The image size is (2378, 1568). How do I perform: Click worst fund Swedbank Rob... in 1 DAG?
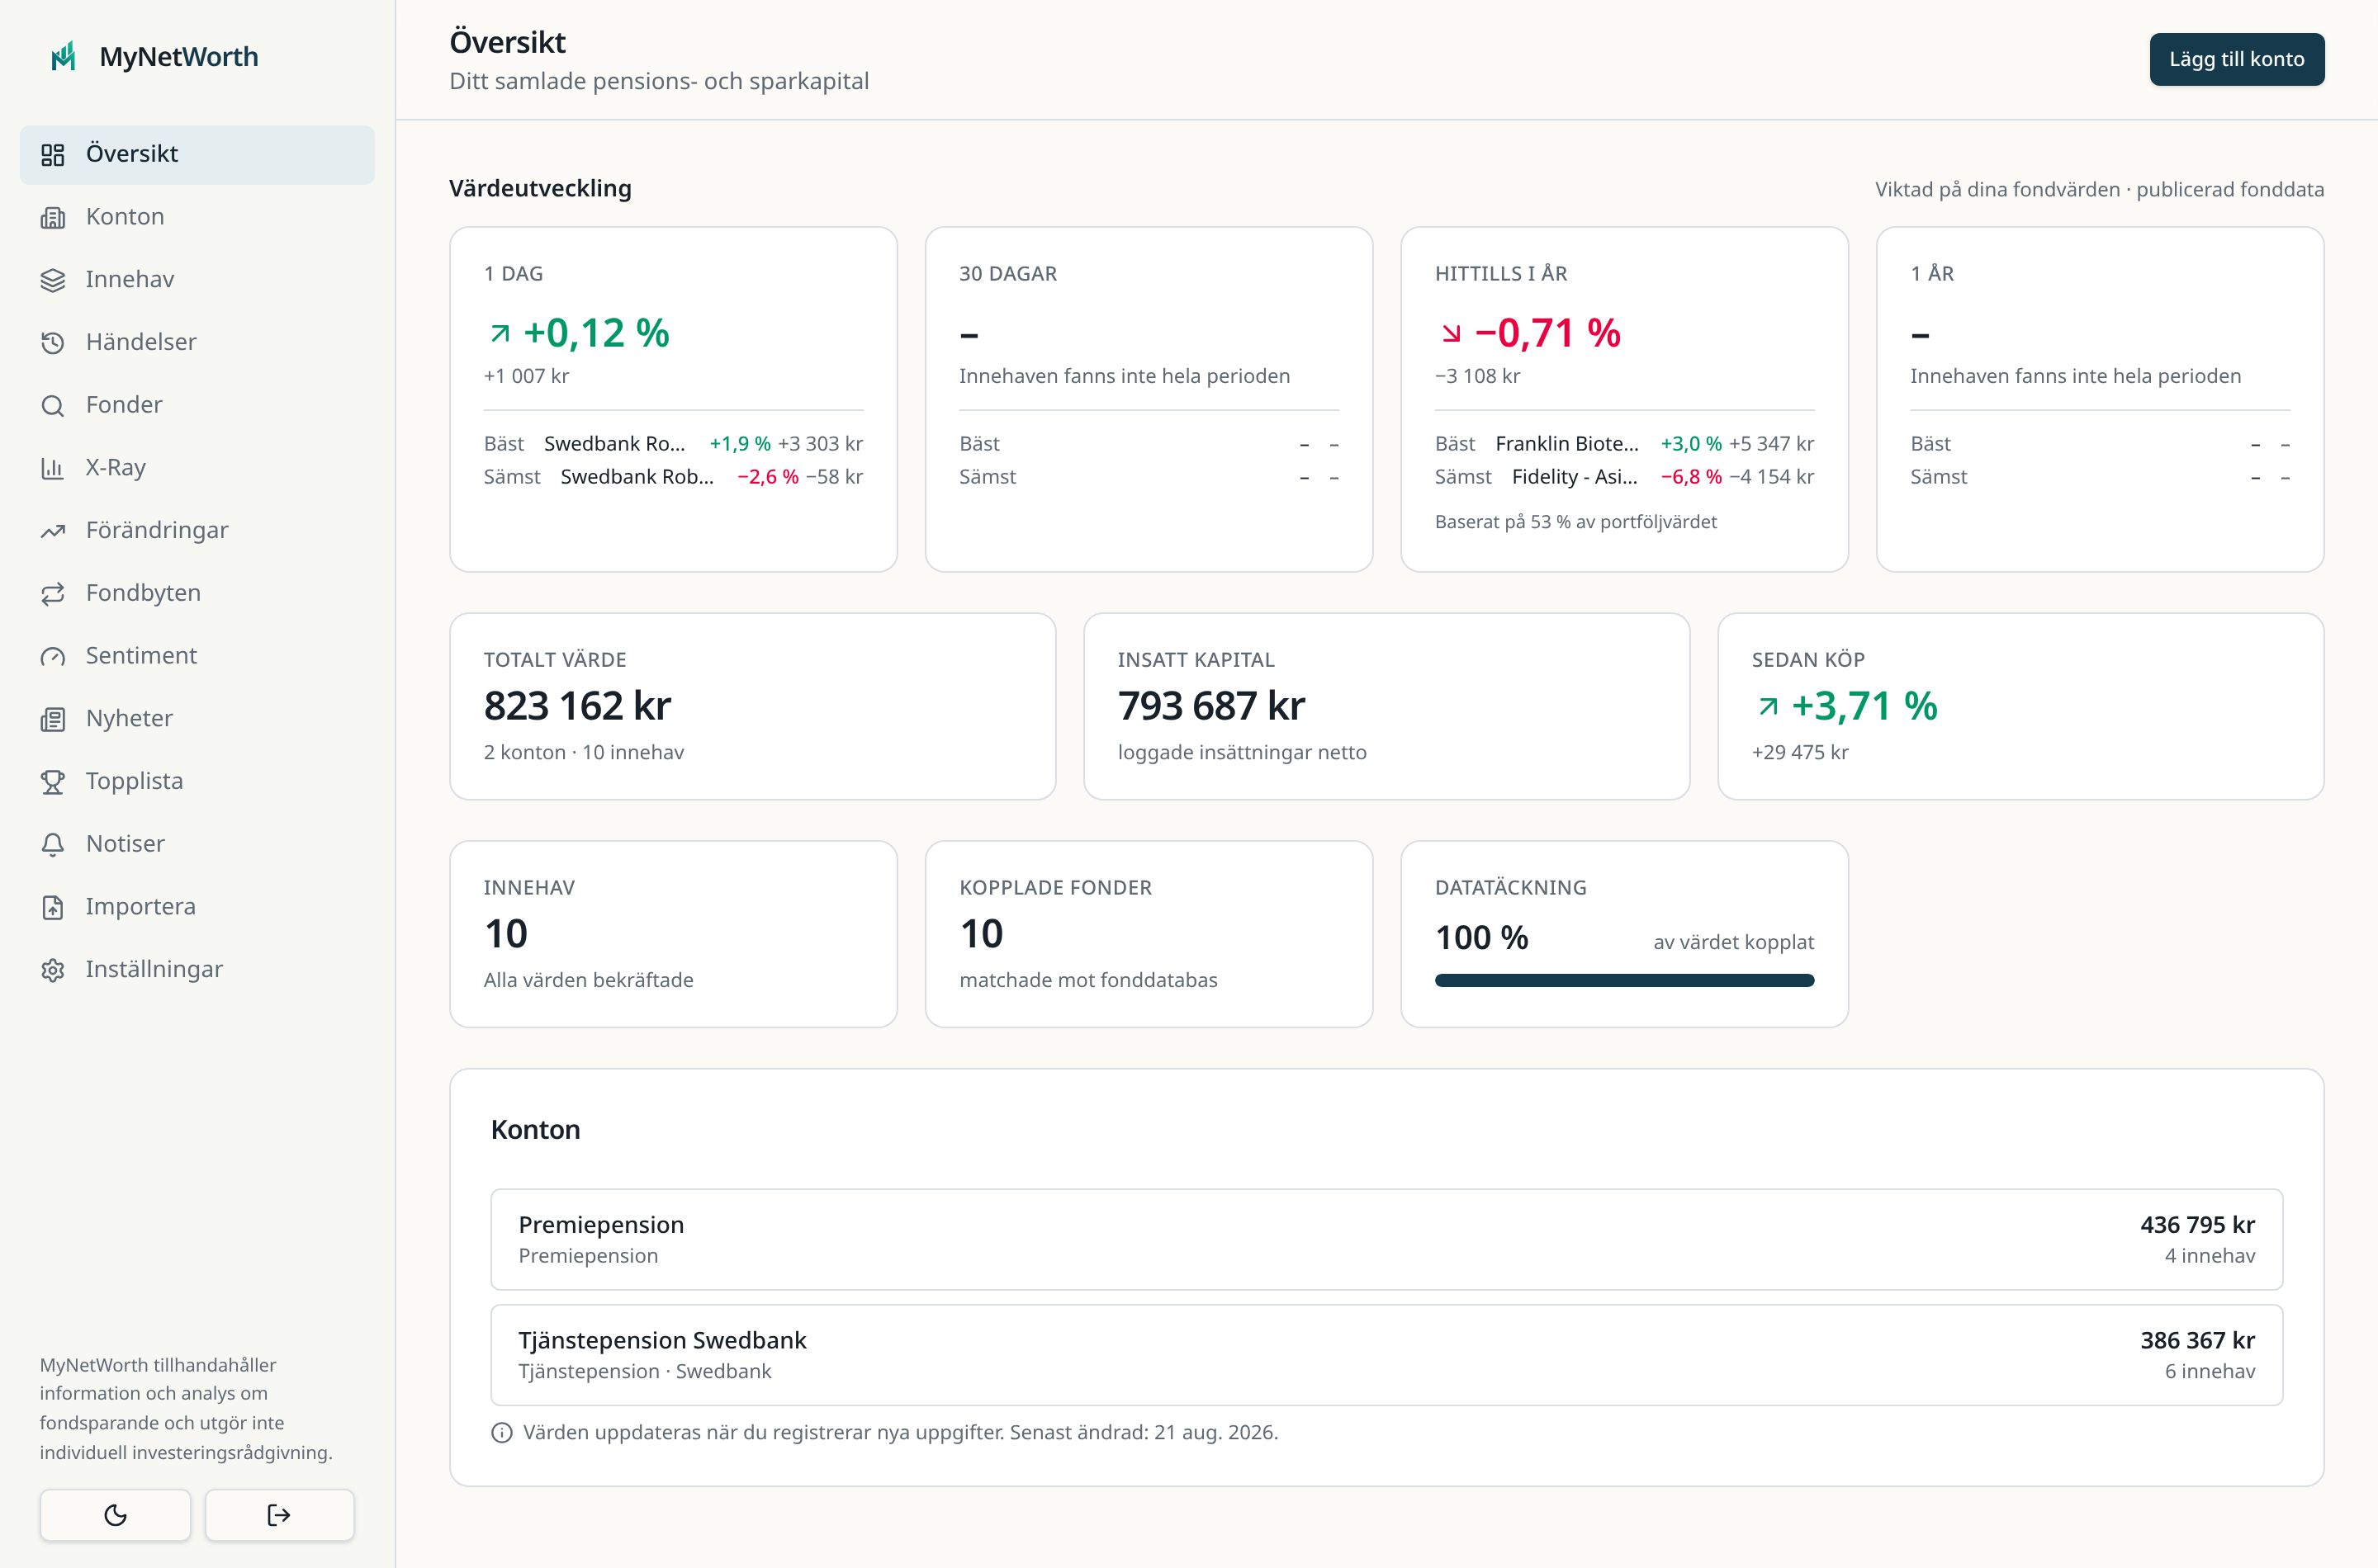click(x=637, y=477)
